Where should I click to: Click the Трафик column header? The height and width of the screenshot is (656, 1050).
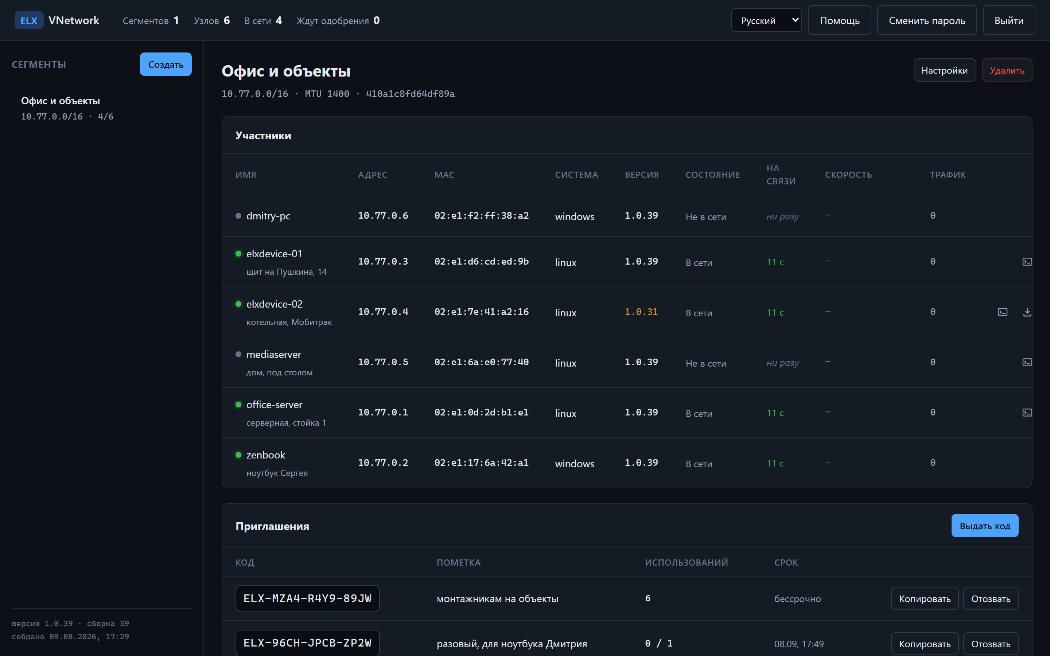(x=948, y=175)
